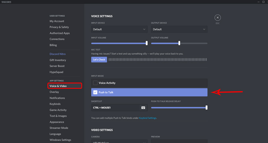The height and width of the screenshot is (143, 268).
Task: Open My Account settings
Action: (57, 21)
